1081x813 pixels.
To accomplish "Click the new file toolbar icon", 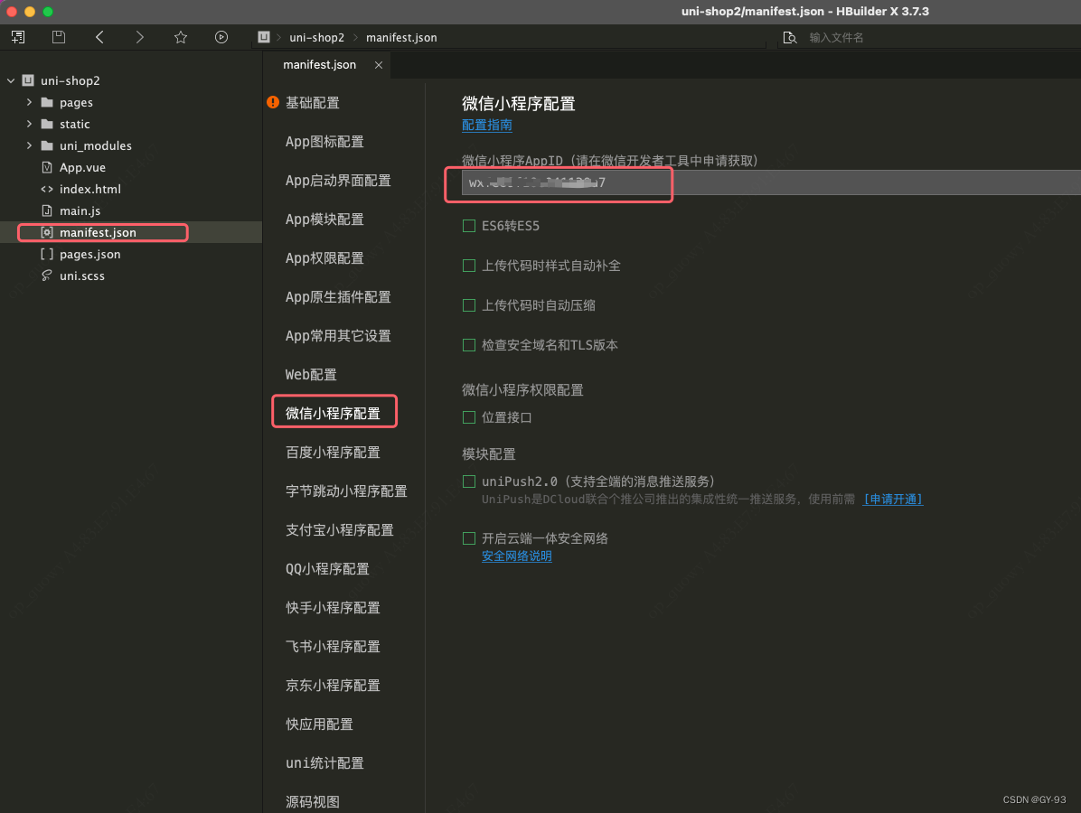I will pos(18,37).
